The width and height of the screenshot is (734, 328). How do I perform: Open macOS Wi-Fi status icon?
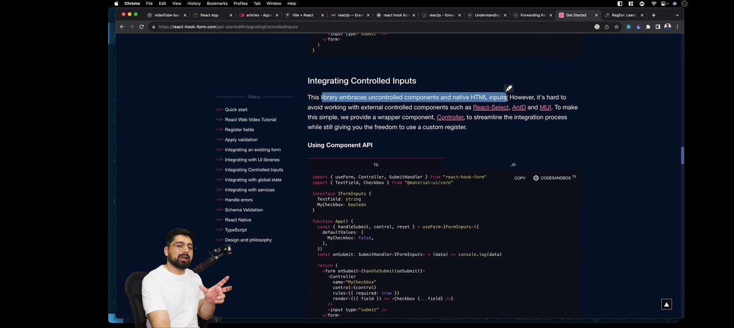tap(653, 3)
